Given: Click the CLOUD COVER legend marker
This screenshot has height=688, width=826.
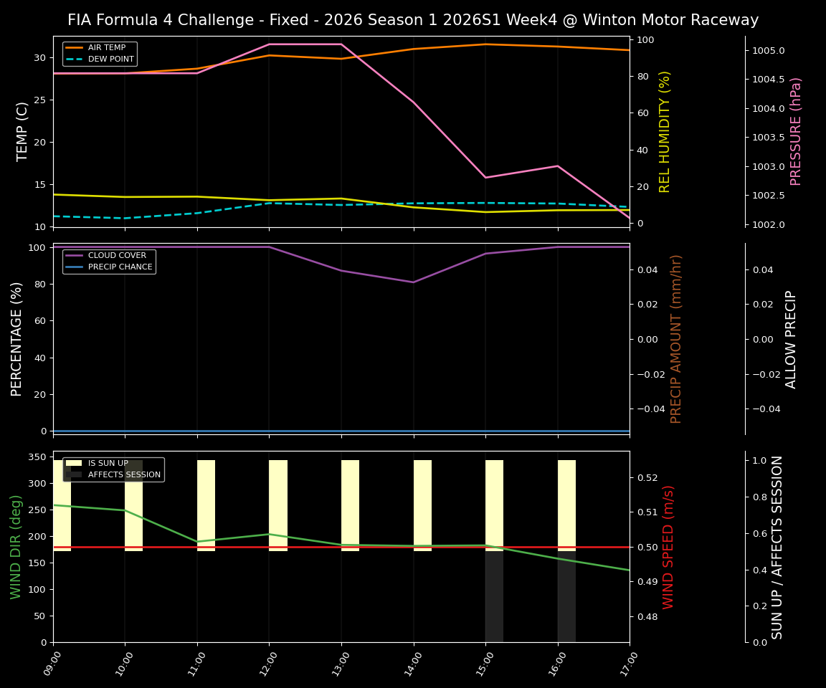Looking at the screenshot, I should pyautogui.click(x=74, y=255).
